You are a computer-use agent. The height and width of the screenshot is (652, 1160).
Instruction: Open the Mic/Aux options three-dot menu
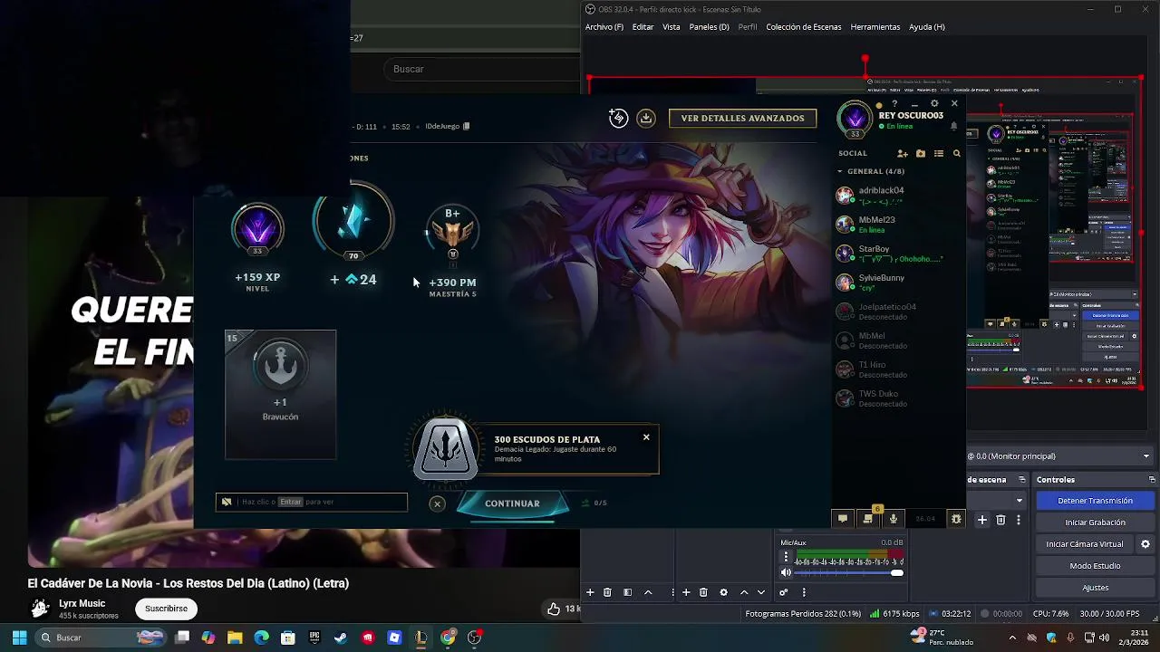click(786, 558)
